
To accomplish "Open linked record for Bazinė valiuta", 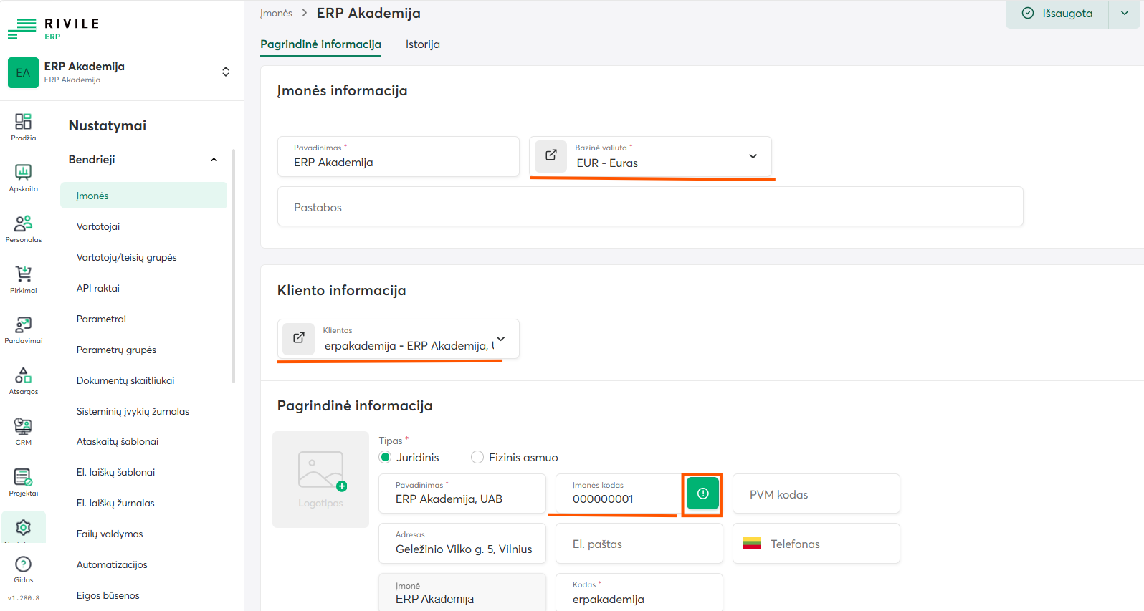I will [551, 155].
